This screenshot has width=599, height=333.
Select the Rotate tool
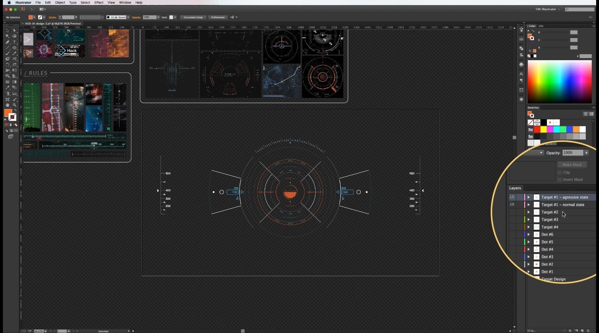pos(7,65)
